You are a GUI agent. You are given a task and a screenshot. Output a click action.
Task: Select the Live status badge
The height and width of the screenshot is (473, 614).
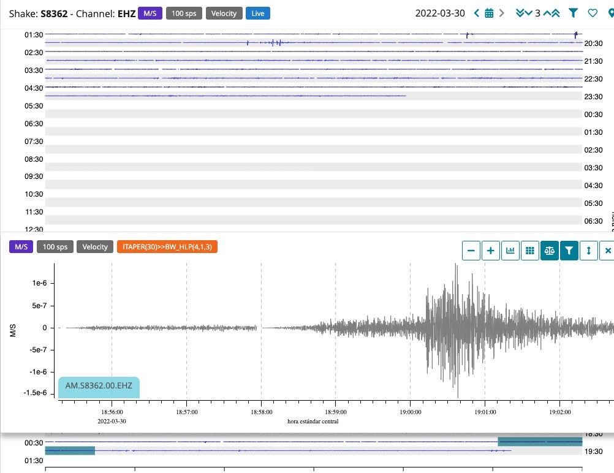[257, 12]
